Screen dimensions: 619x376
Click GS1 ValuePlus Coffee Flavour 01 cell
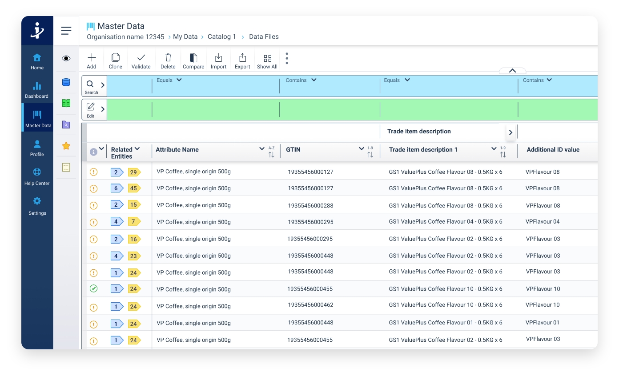[x=446, y=323]
